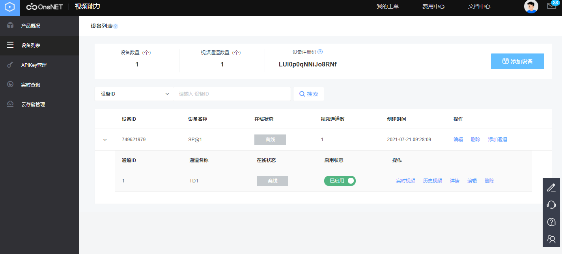Screen dimensions: 562x254
Task: Click the OneNET hexagon logo icon
Action: click(x=10, y=7)
